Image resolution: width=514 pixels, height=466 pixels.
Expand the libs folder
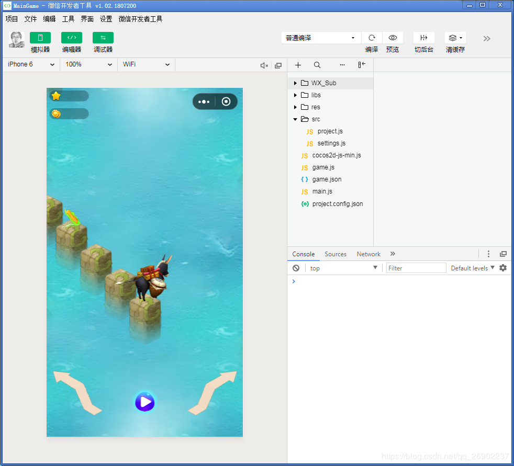(330, 95)
